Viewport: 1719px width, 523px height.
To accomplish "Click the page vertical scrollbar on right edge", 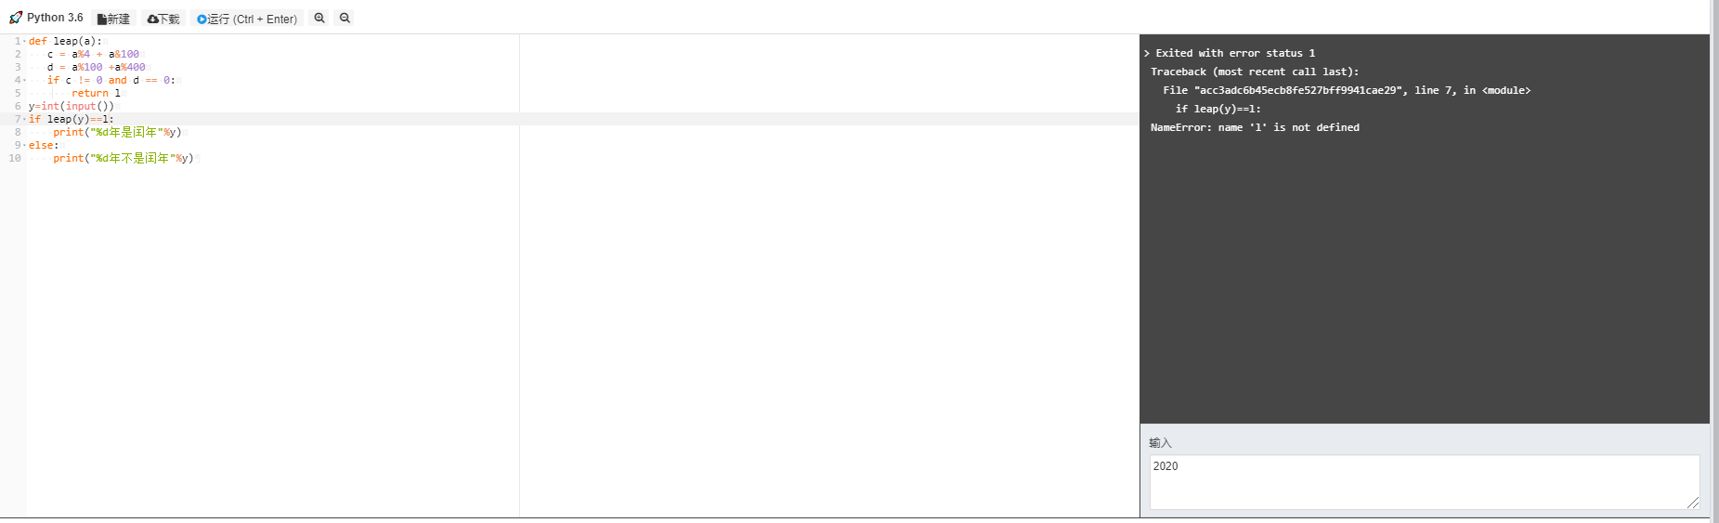I will (x=1714, y=260).
